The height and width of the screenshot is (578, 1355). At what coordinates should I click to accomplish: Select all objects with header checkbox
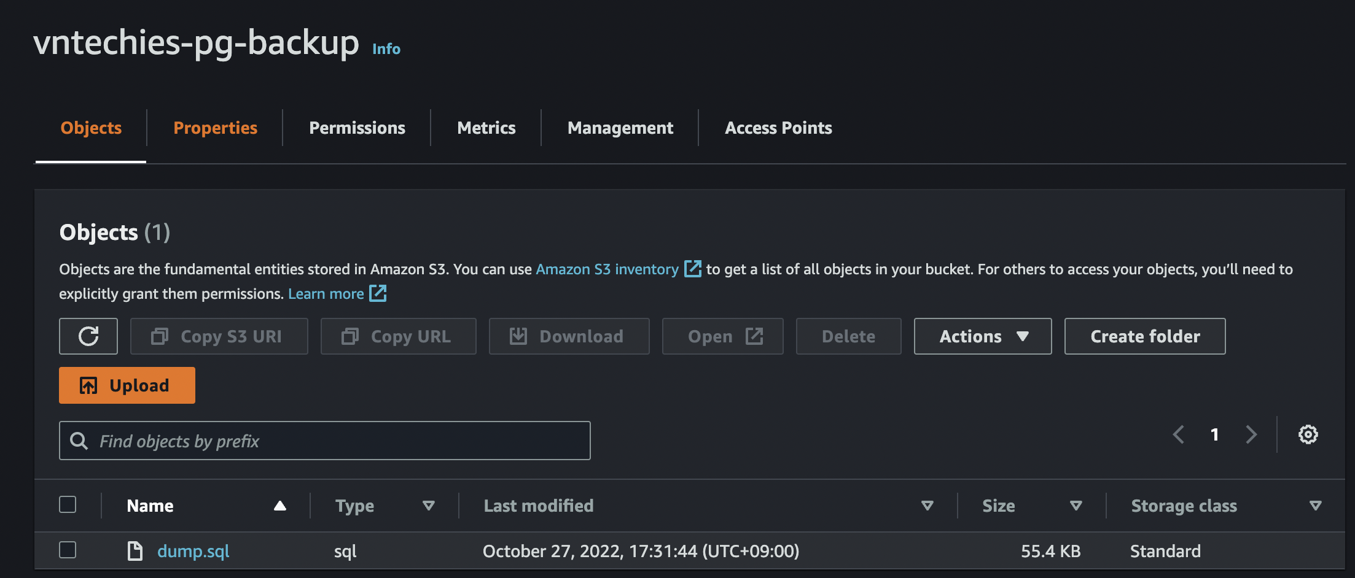68,505
